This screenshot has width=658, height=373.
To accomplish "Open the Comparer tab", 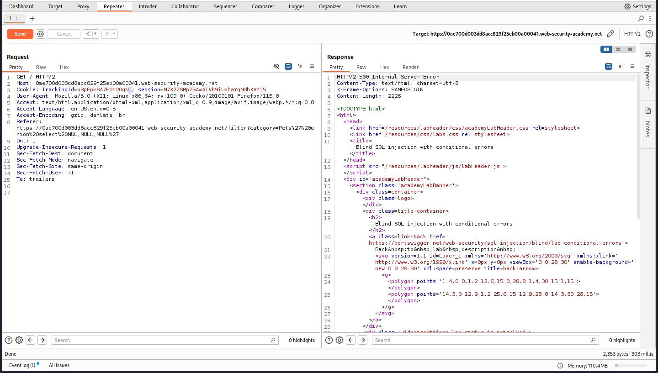I will pos(263,6).
